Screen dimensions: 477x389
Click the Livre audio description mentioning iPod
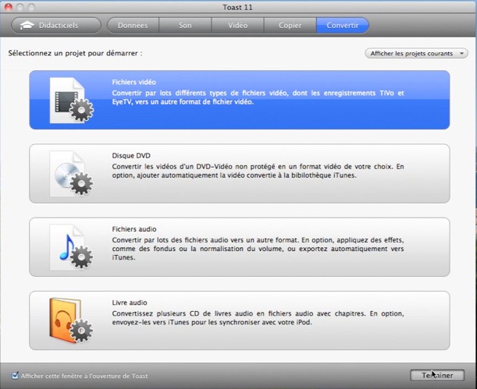[x=258, y=318]
